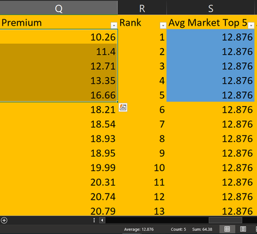The width and height of the screenshot is (257, 234).
Task: Click the Sum: 64.38 status bar entry
Action: (202, 230)
